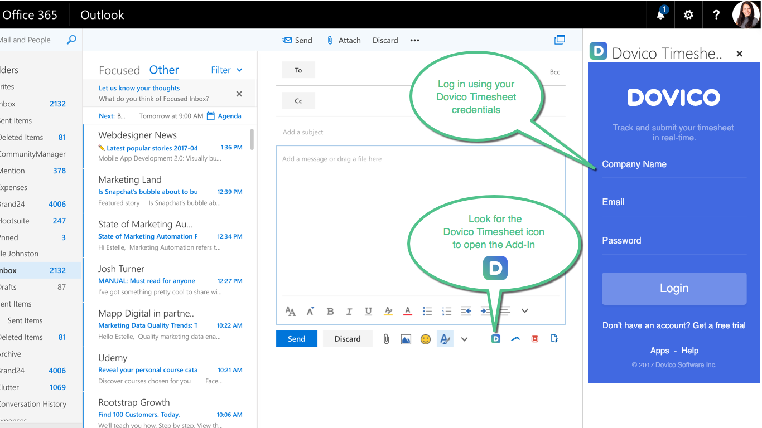Open the Josh Turner email
The width and height of the screenshot is (762, 428).
point(170,280)
